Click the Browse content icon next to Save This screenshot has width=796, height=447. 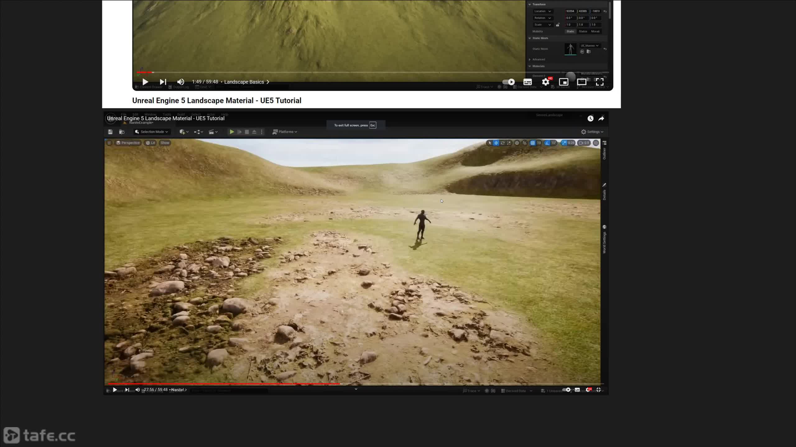[x=122, y=132]
